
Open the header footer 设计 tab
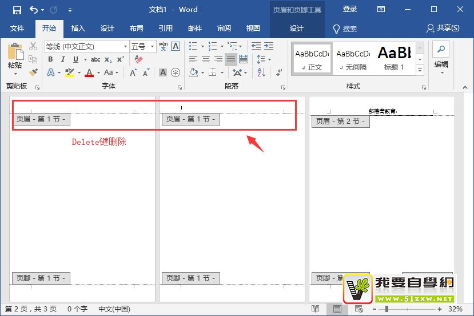tap(297, 29)
